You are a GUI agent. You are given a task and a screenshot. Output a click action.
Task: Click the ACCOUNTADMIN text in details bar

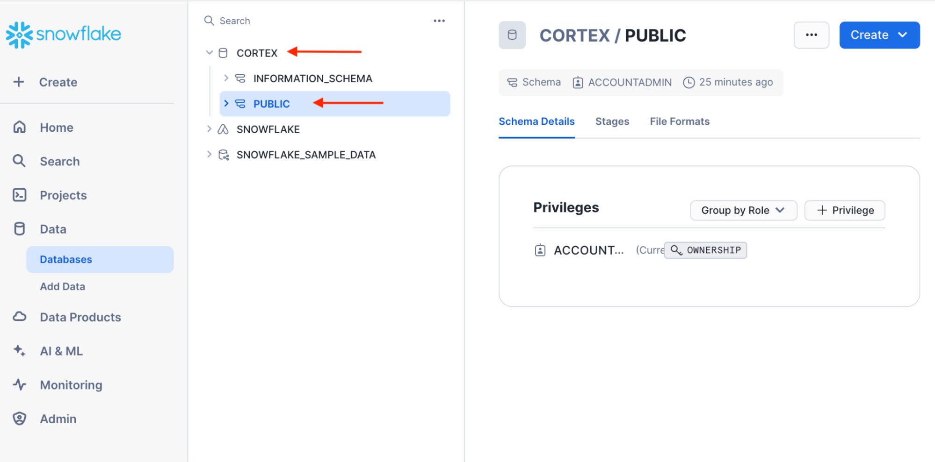tap(630, 82)
